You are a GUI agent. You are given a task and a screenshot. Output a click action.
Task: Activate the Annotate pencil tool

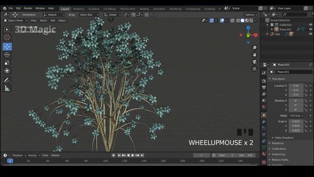7,80
